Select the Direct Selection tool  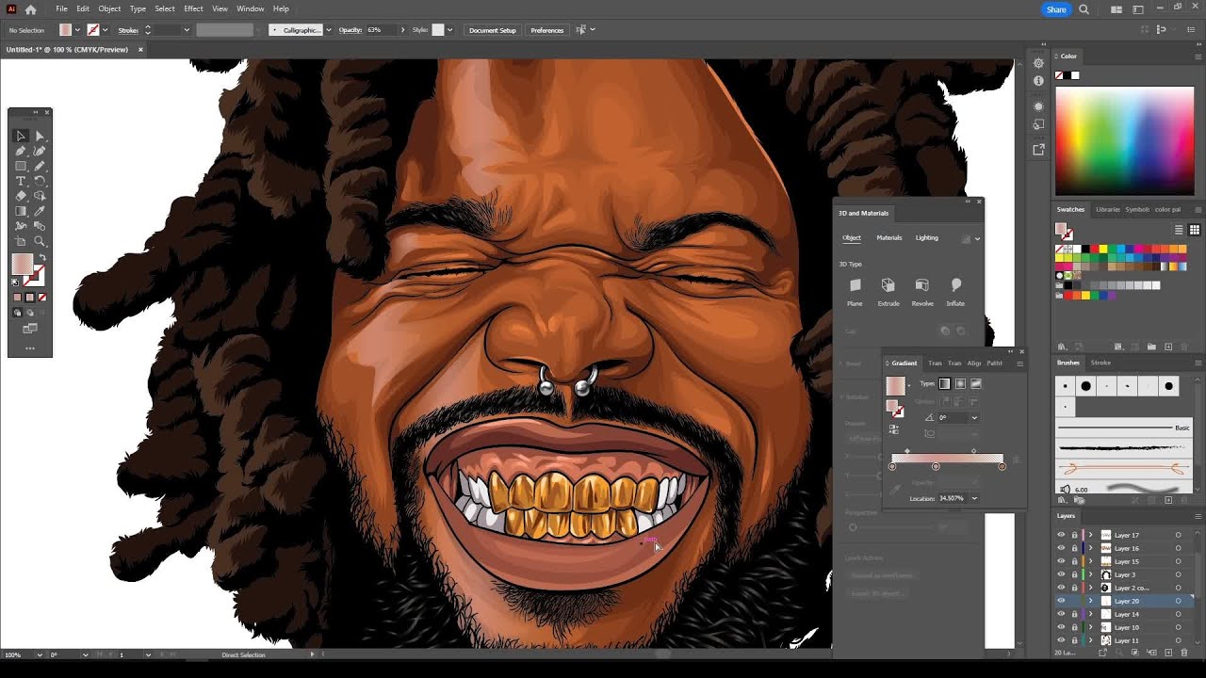click(40, 136)
